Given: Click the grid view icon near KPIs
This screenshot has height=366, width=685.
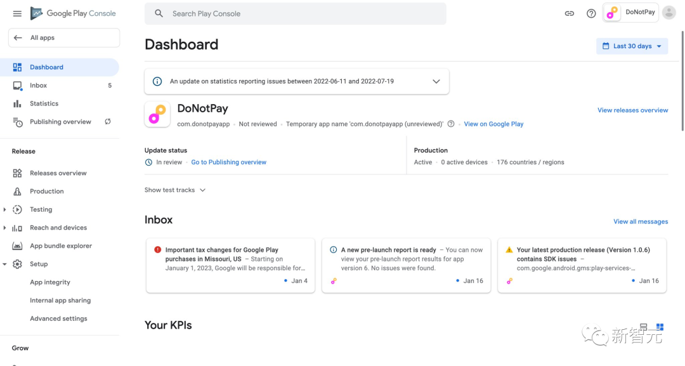Looking at the screenshot, I should tap(660, 327).
